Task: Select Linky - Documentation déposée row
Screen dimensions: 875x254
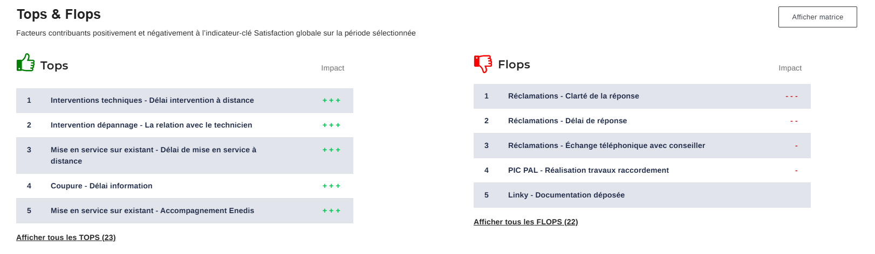Action: (566, 195)
